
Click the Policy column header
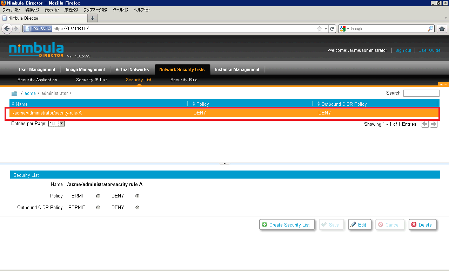pyautogui.click(x=250, y=104)
